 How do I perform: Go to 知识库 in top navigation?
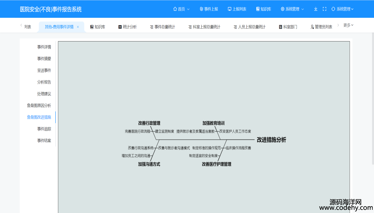[x=263, y=9]
